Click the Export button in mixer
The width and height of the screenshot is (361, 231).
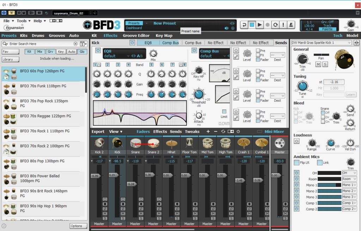click(x=98, y=131)
